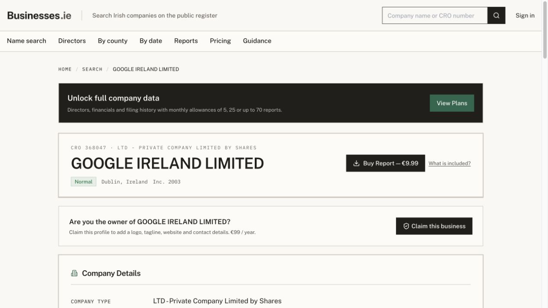
Task: Browse companies By date
Action: [x=151, y=41]
